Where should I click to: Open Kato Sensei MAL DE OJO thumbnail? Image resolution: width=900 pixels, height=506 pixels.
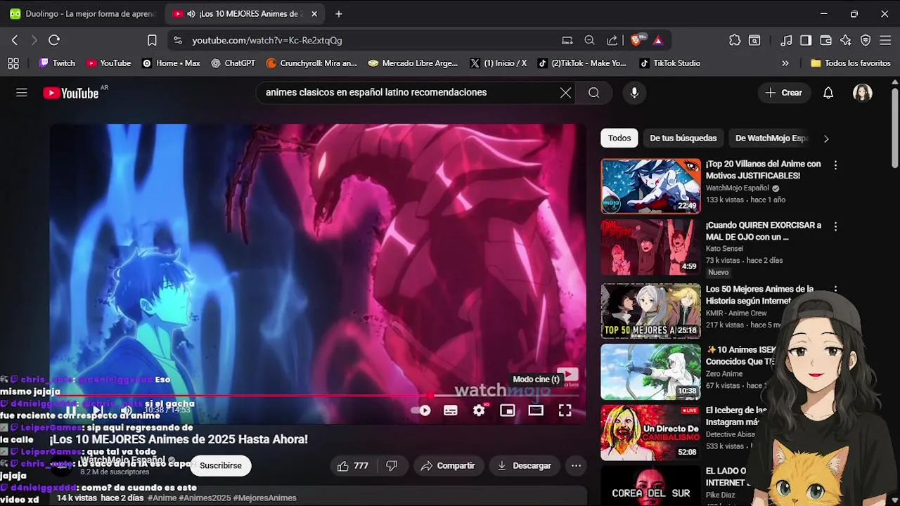[x=650, y=247]
